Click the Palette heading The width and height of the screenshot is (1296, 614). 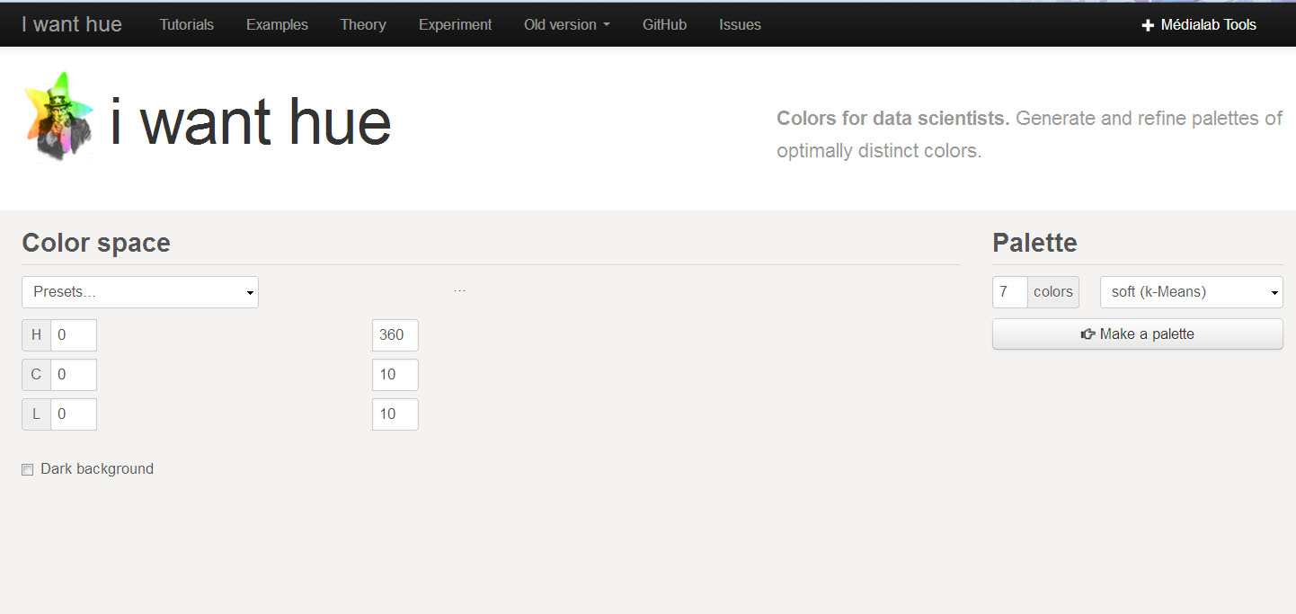point(1034,244)
